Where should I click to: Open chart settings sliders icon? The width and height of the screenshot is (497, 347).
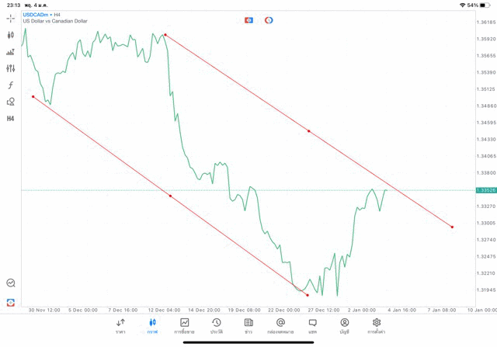11,68
